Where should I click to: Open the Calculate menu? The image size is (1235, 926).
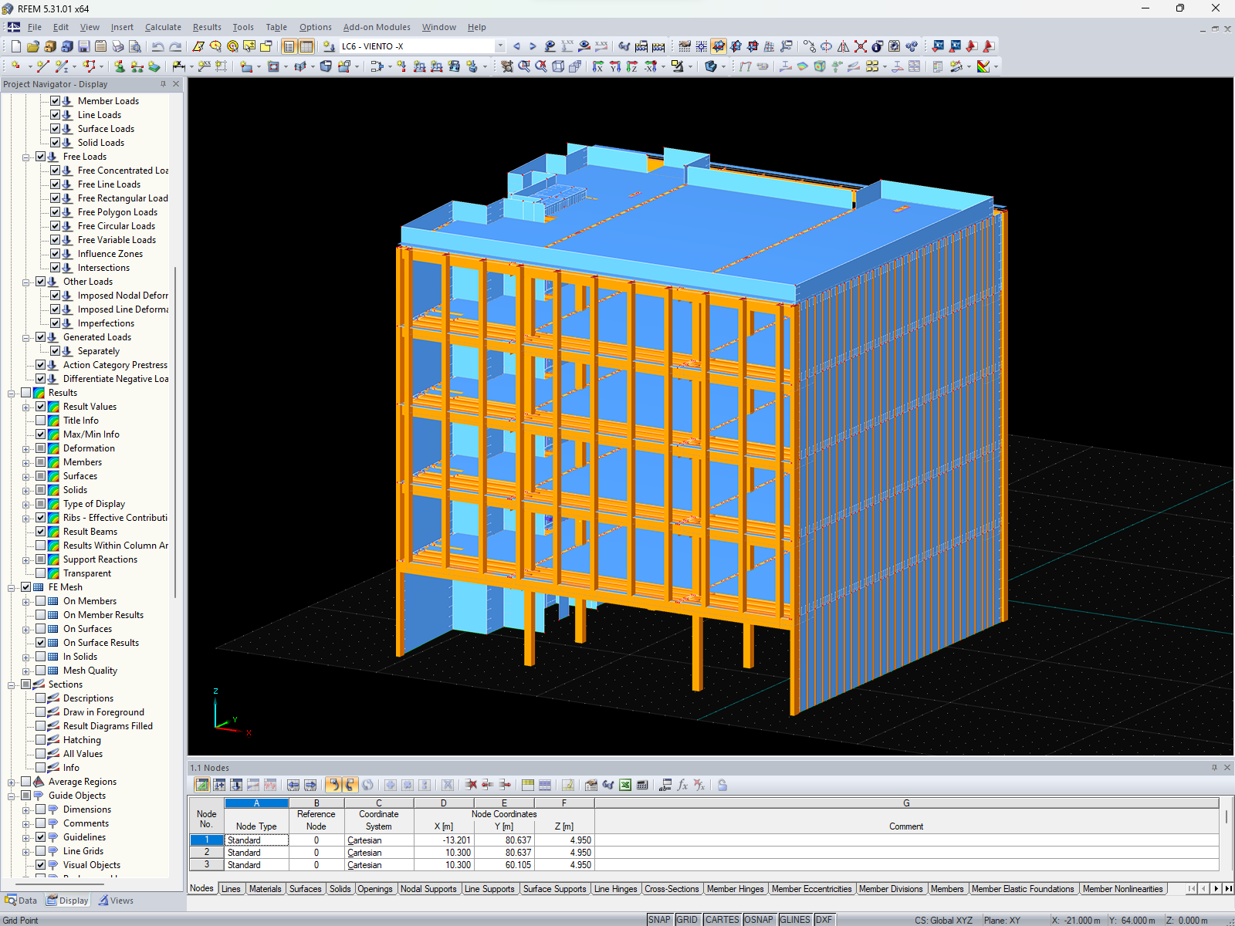click(x=163, y=27)
